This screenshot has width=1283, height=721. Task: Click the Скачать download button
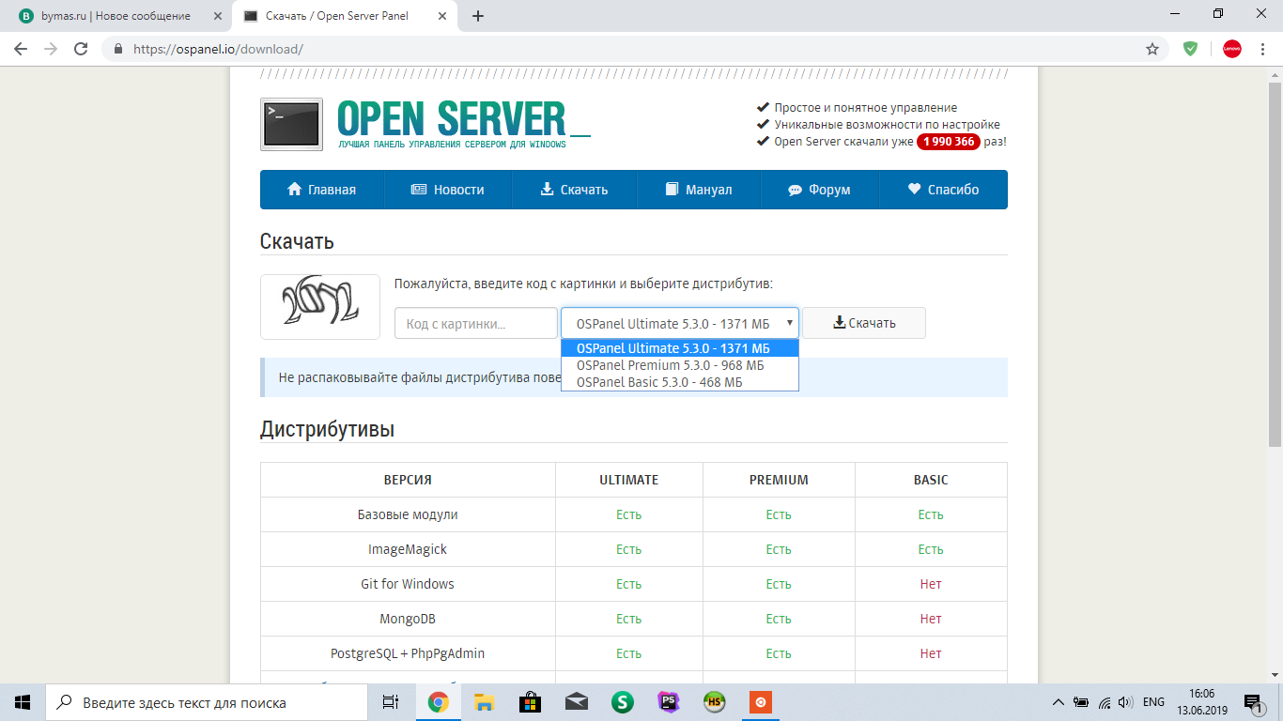[864, 323]
